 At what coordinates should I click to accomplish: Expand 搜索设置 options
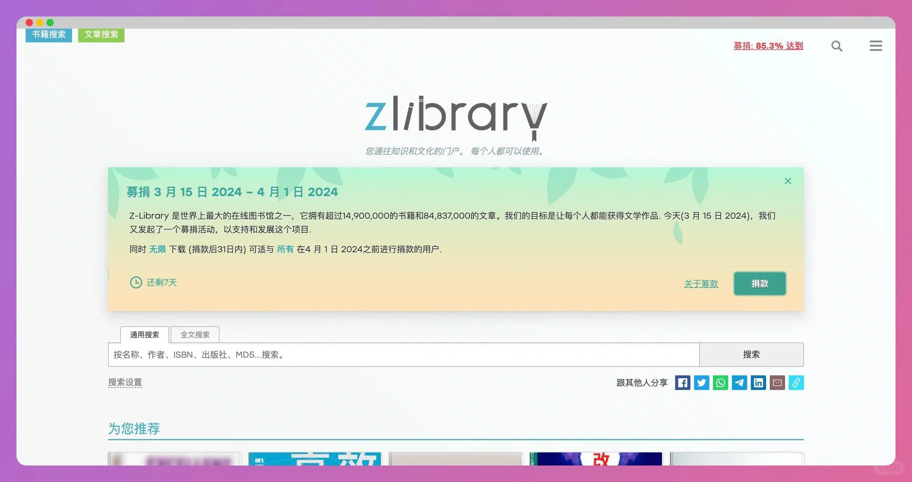point(125,382)
